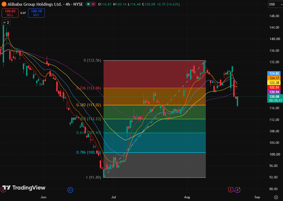Click the 140.00 price axis label
Screen dimensions: 283x201
pyautogui.click(x=275, y=39)
